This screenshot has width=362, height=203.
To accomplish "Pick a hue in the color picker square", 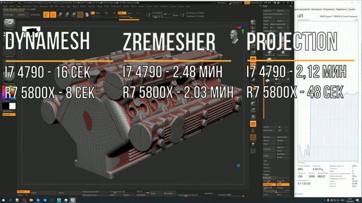I will (9, 92).
